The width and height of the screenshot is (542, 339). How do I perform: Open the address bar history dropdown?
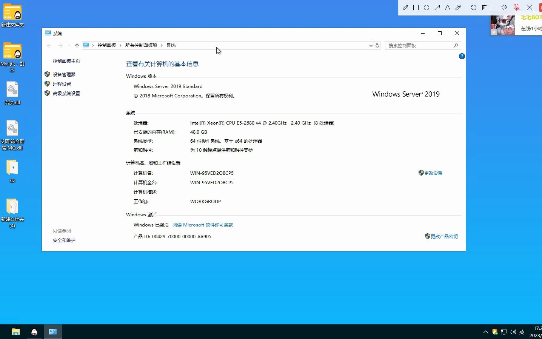[x=370, y=45]
